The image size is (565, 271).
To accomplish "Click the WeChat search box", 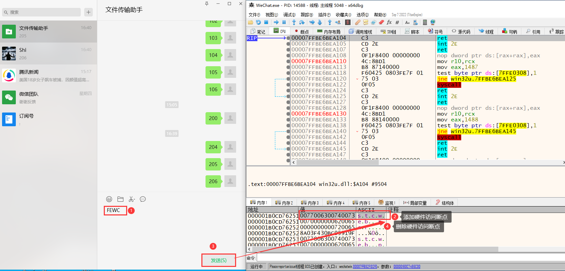I will coord(42,12).
